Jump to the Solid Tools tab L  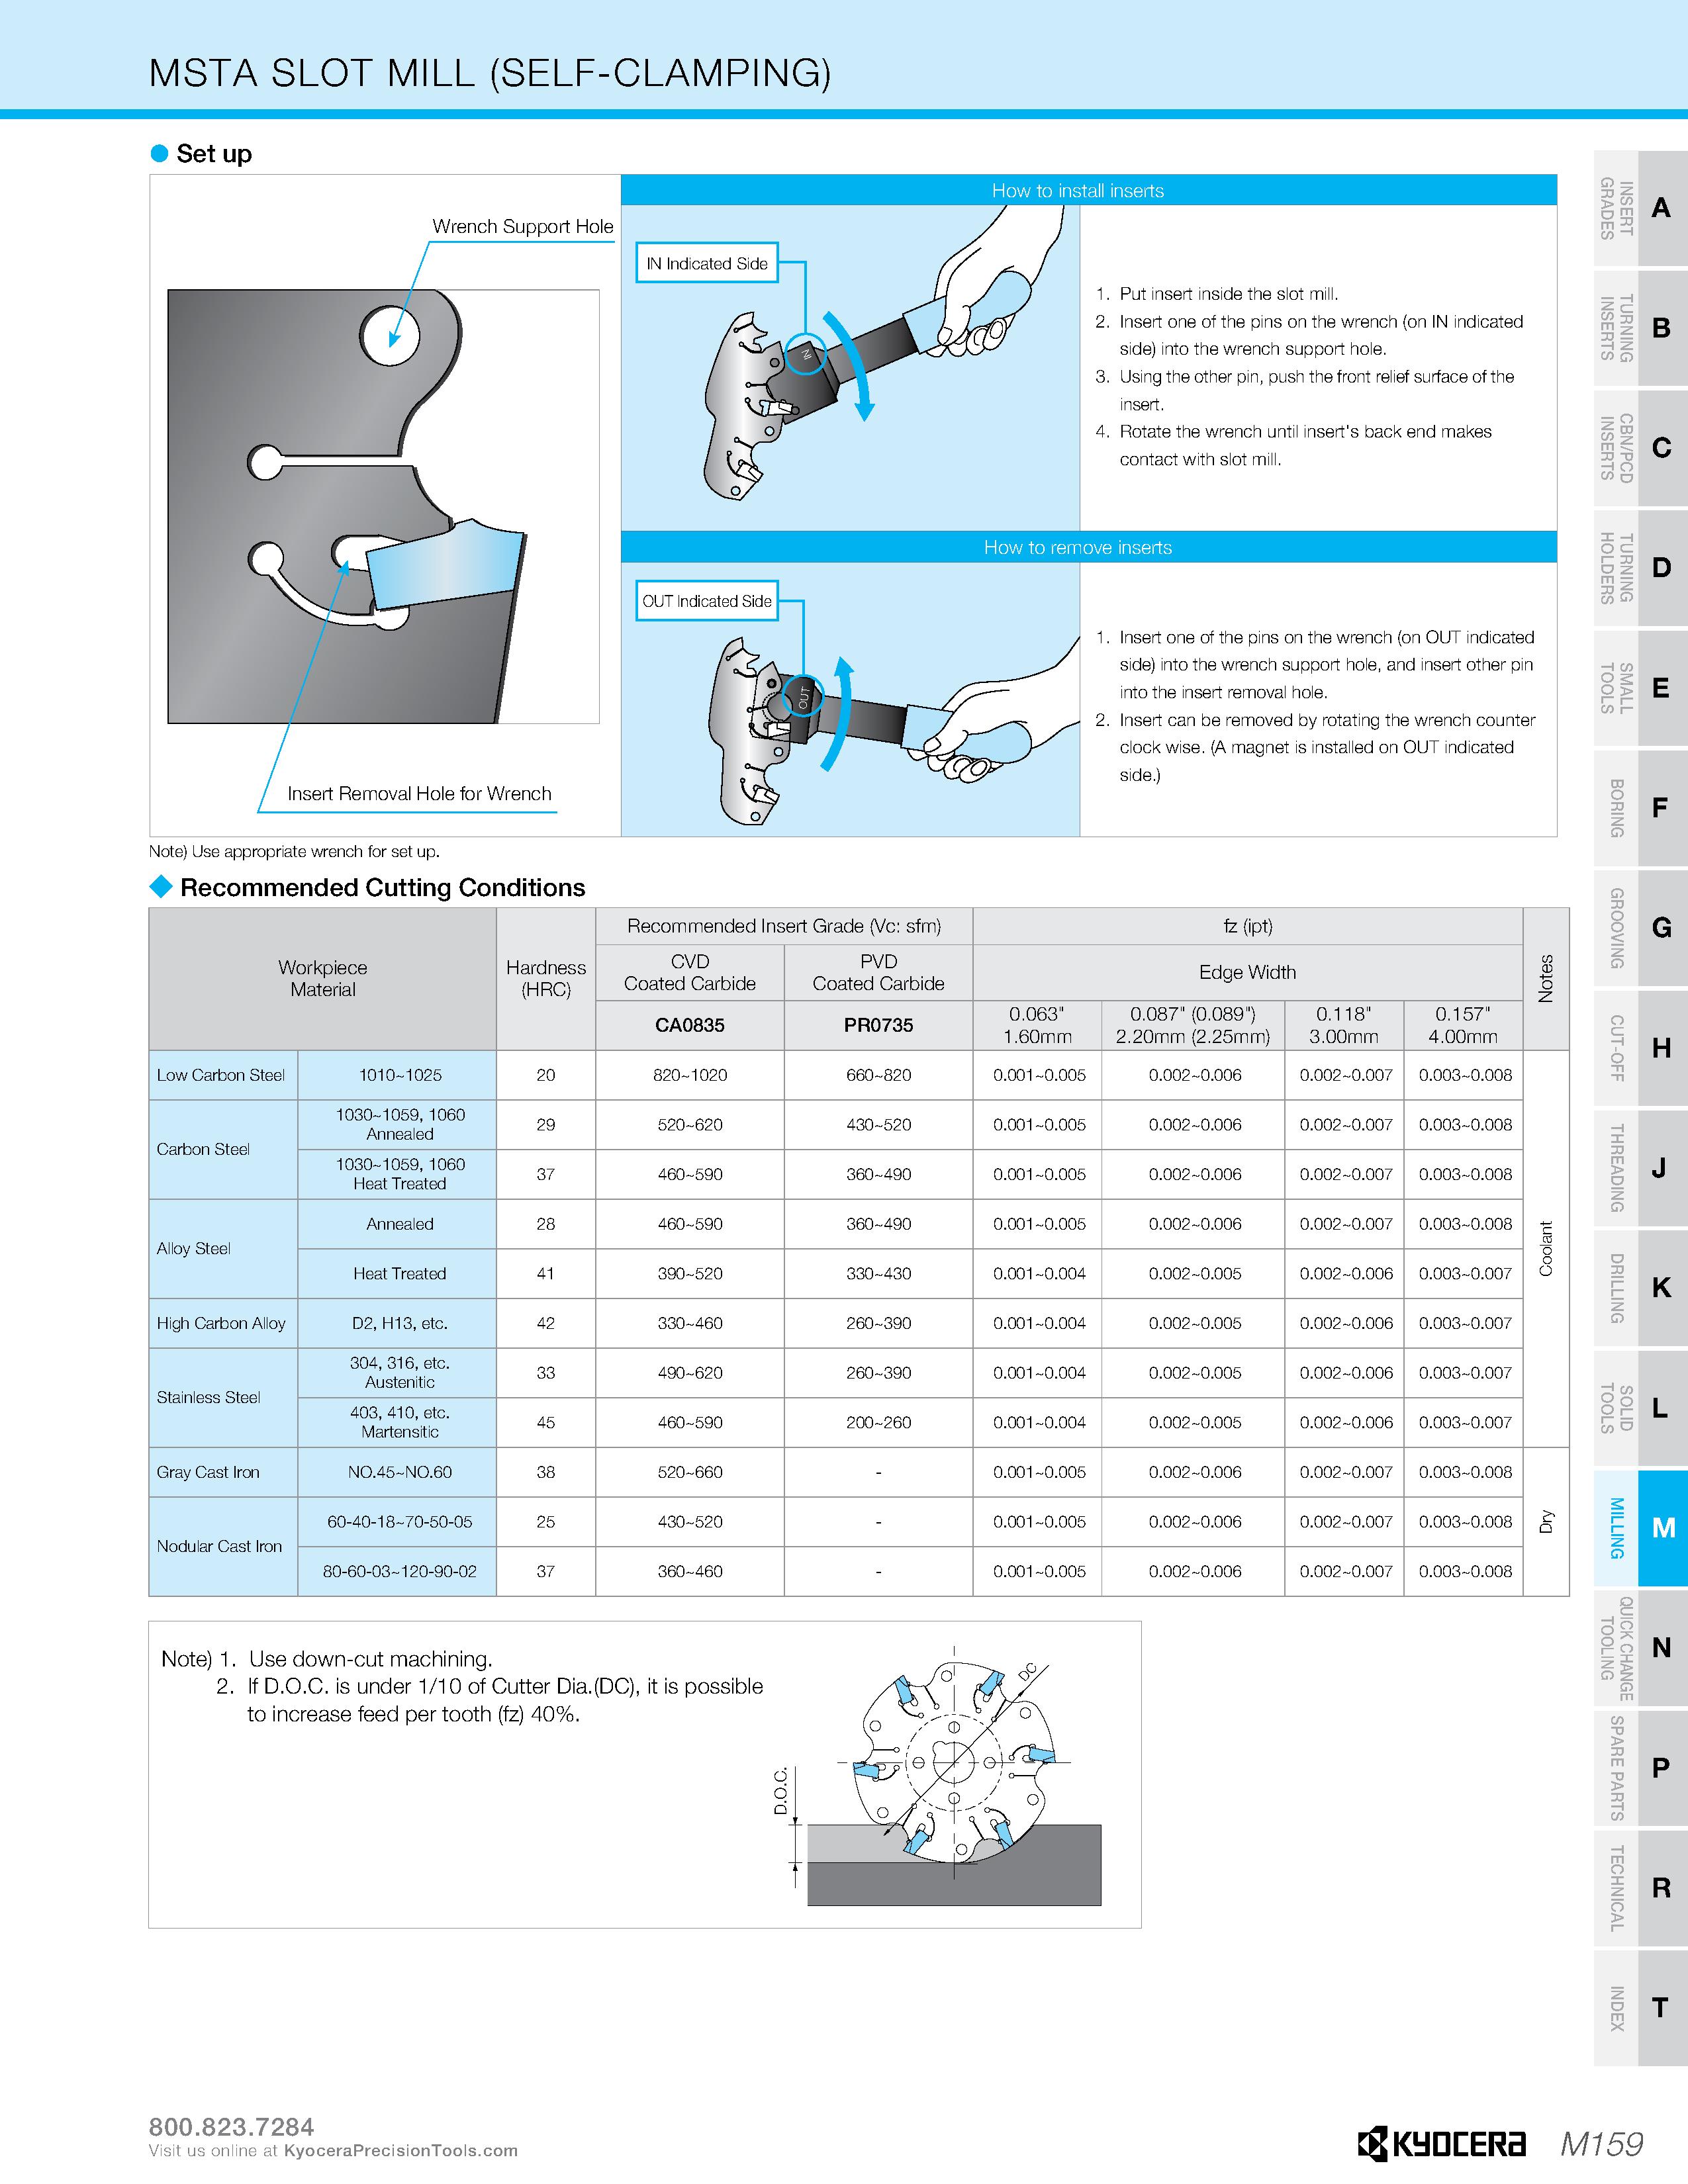(1640, 1408)
